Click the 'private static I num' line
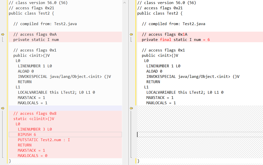The image size is (263, 165). 36,40
